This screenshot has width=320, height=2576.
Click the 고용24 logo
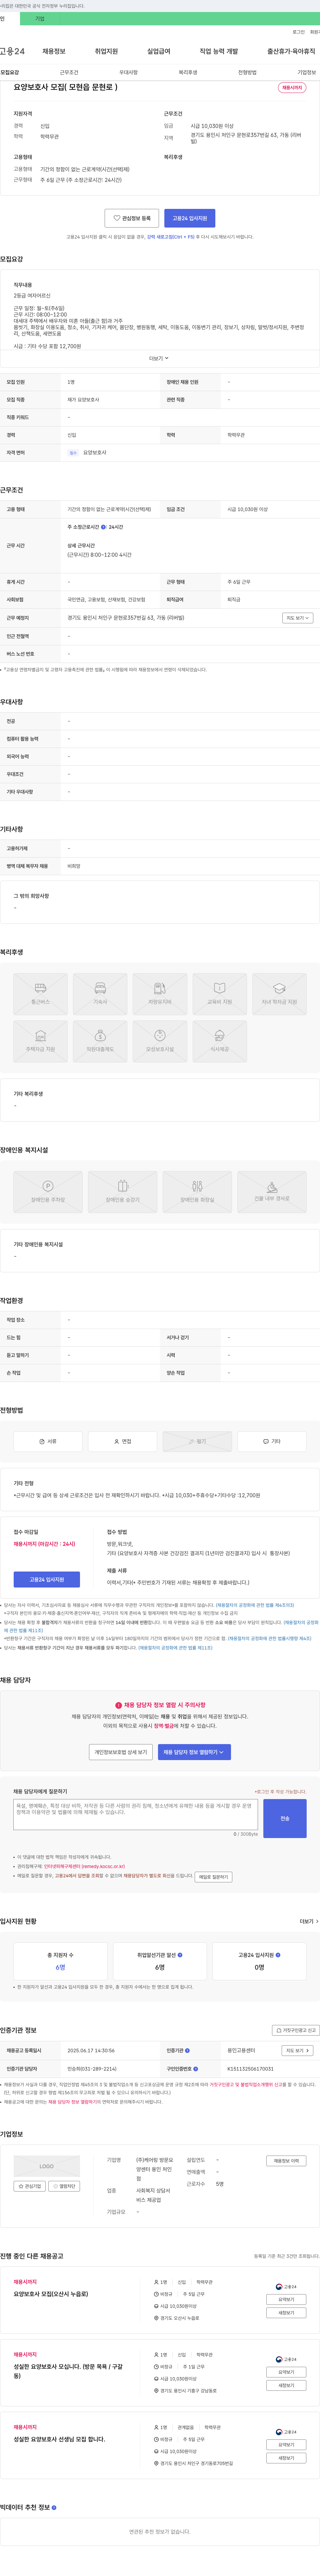(x=12, y=51)
